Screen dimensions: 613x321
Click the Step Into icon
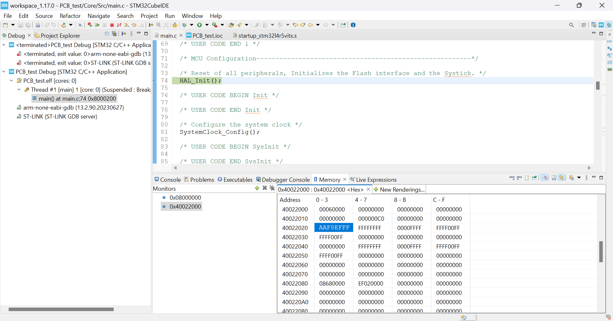(126, 25)
